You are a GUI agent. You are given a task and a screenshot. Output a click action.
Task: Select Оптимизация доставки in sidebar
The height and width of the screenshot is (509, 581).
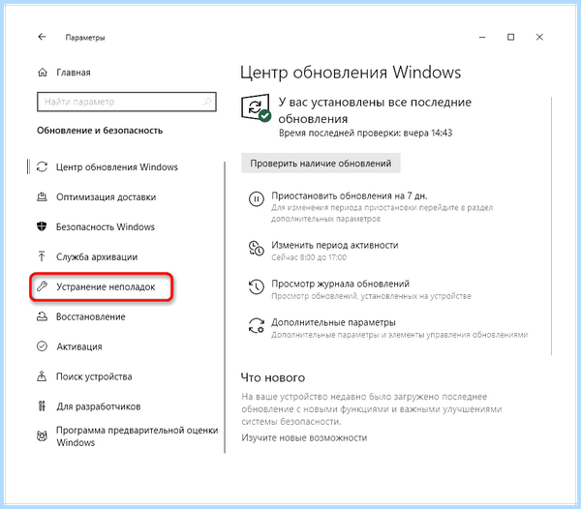[106, 197]
